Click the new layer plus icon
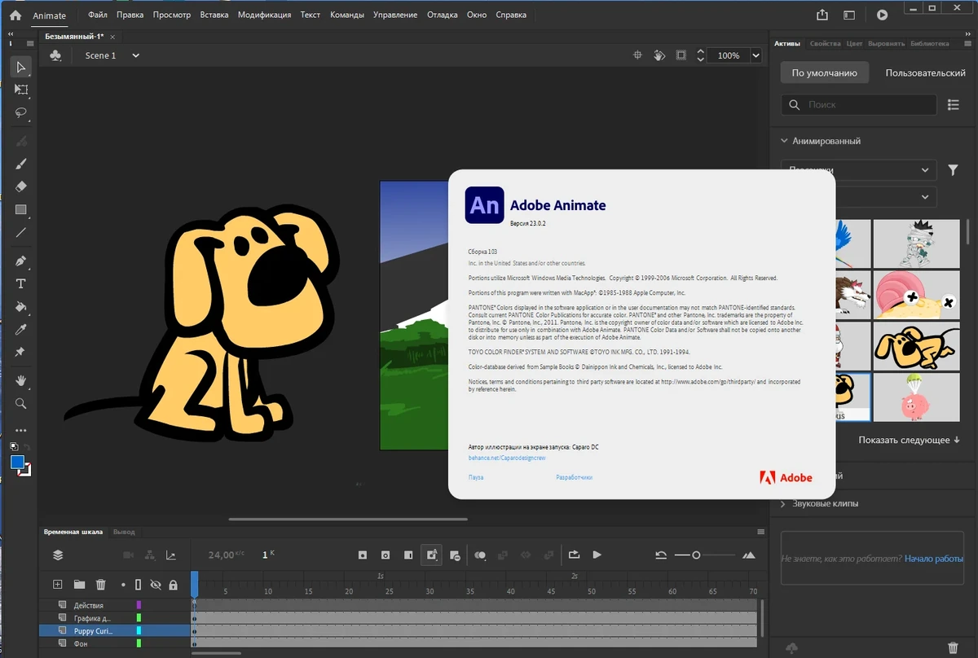Viewport: 978px width, 658px height. (58, 585)
